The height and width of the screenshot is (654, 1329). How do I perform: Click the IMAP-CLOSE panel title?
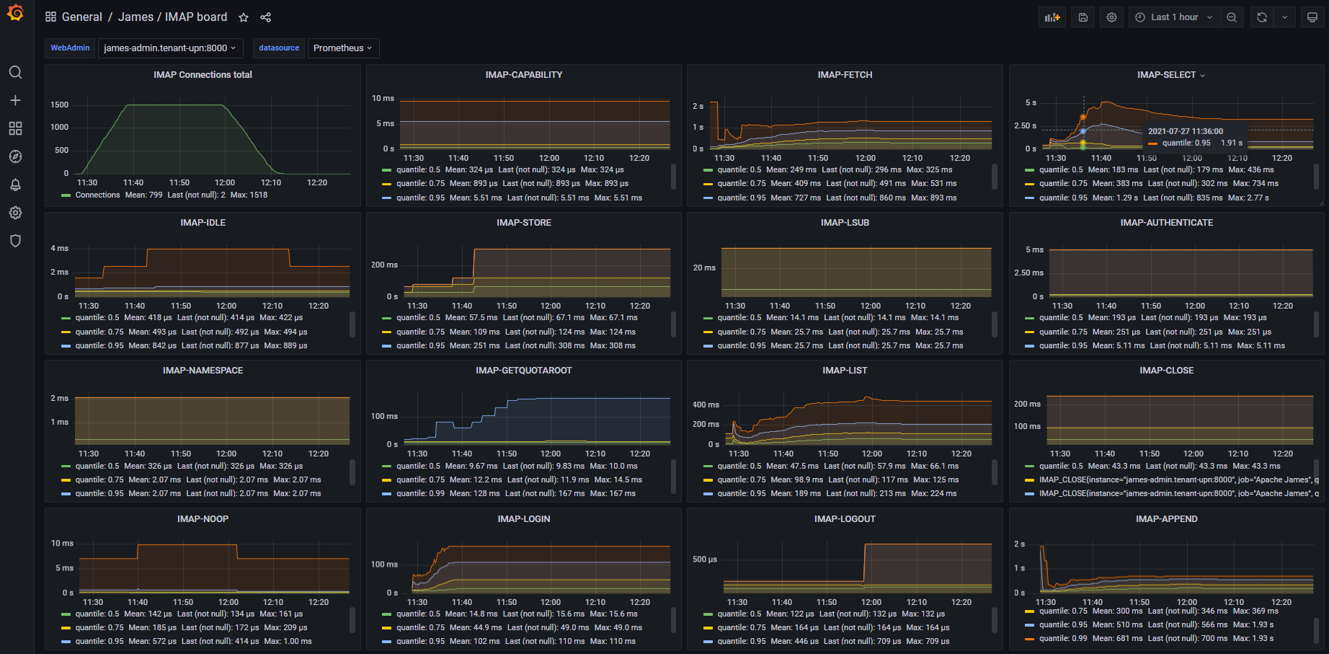pos(1166,371)
